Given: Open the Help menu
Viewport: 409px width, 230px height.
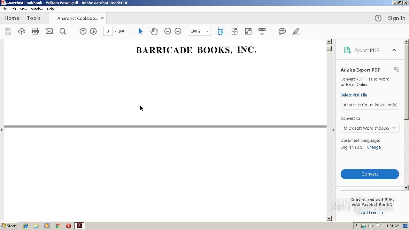Looking at the screenshot, I should click(x=50, y=9).
